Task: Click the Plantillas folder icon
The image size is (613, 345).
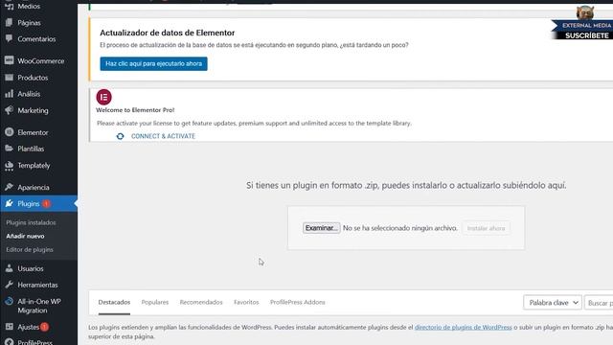Action: [9, 149]
